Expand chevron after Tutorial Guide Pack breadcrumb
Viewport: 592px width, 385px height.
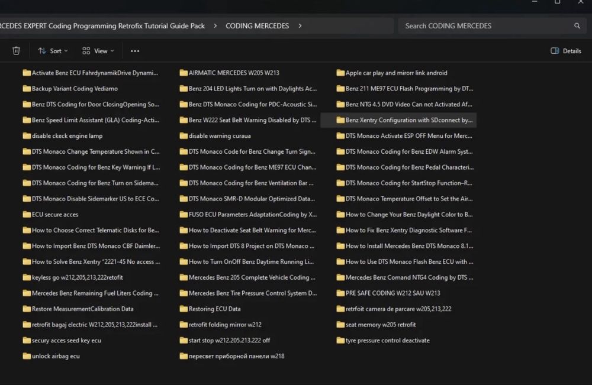(x=215, y=25)
